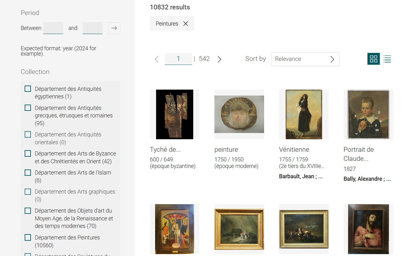
Task: Click the Period section heading
Action: pos(30,13)
